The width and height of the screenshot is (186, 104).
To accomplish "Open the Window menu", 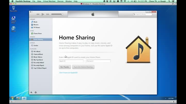I will coord(68,1).
